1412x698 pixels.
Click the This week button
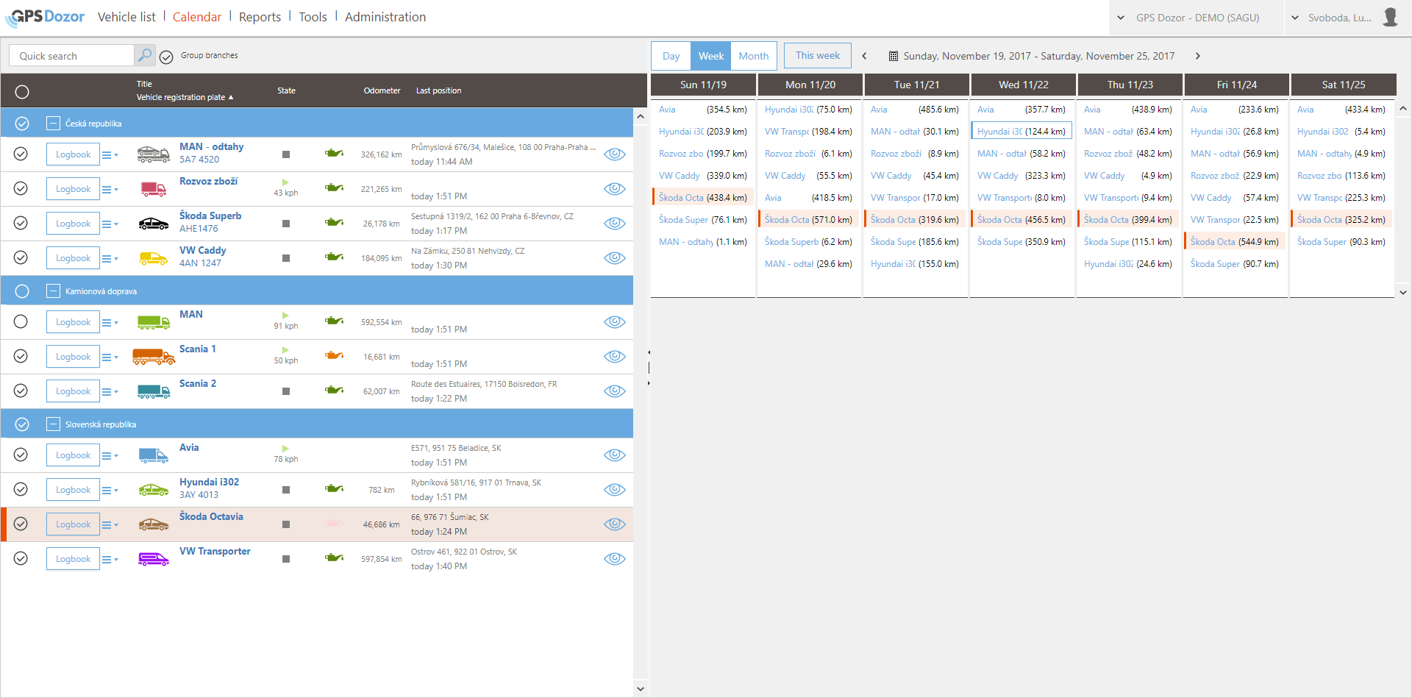(817, 56)
